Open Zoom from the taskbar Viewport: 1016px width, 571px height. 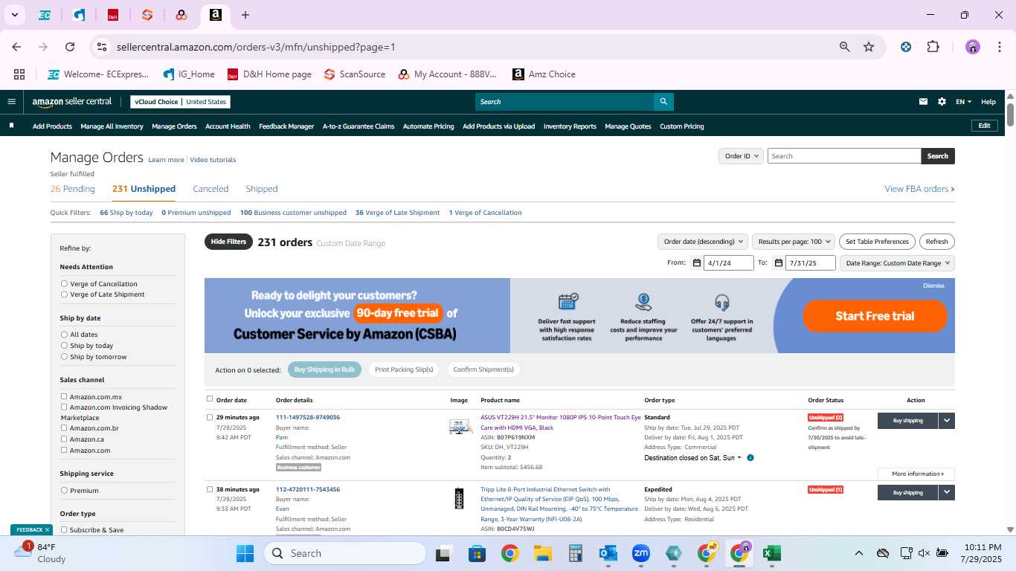[641, 553]
